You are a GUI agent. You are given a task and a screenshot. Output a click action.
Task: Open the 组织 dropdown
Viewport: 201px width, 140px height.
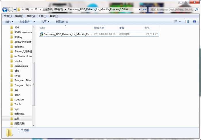click(x=9, y=21)
